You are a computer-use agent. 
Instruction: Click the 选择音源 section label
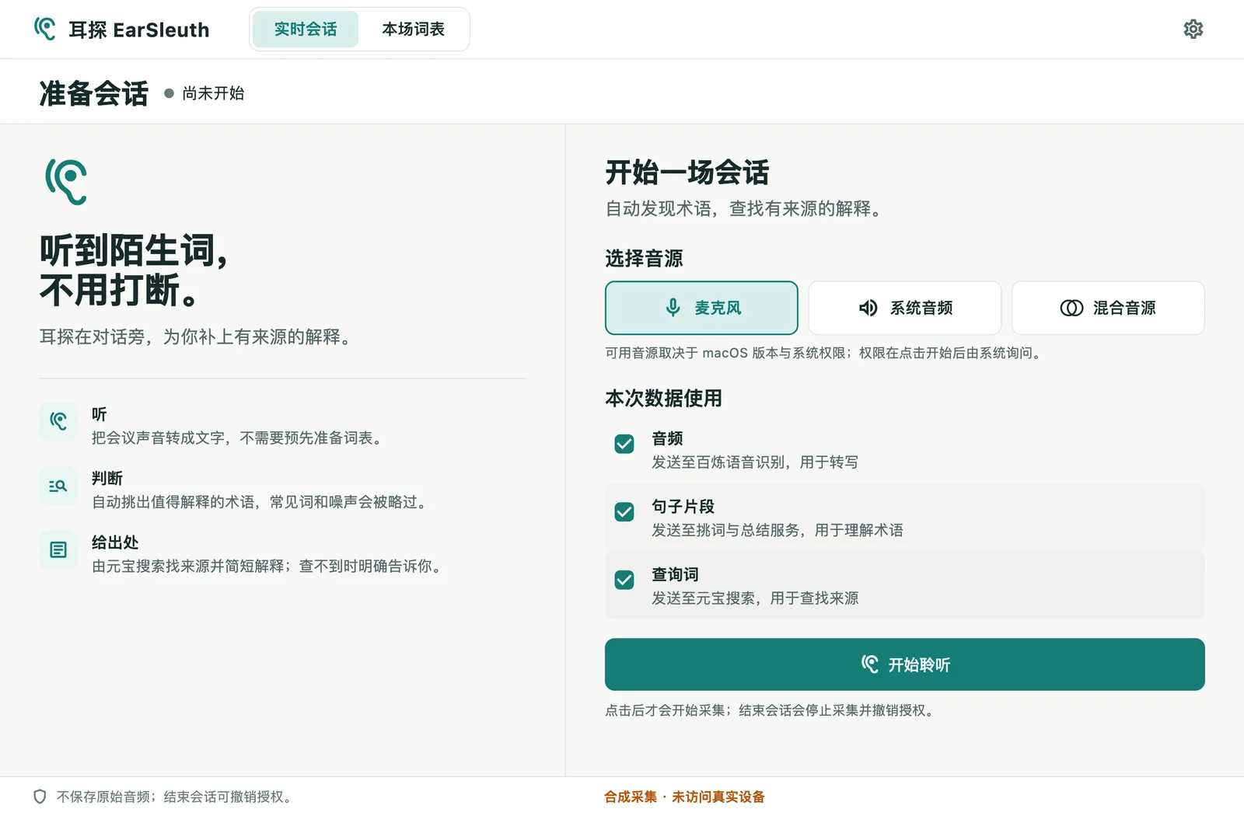pos(644,259)
